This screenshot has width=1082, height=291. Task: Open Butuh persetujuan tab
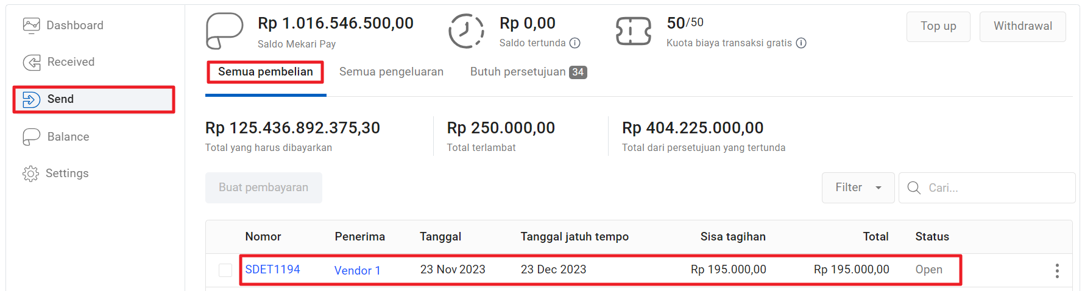click(528, 72)
